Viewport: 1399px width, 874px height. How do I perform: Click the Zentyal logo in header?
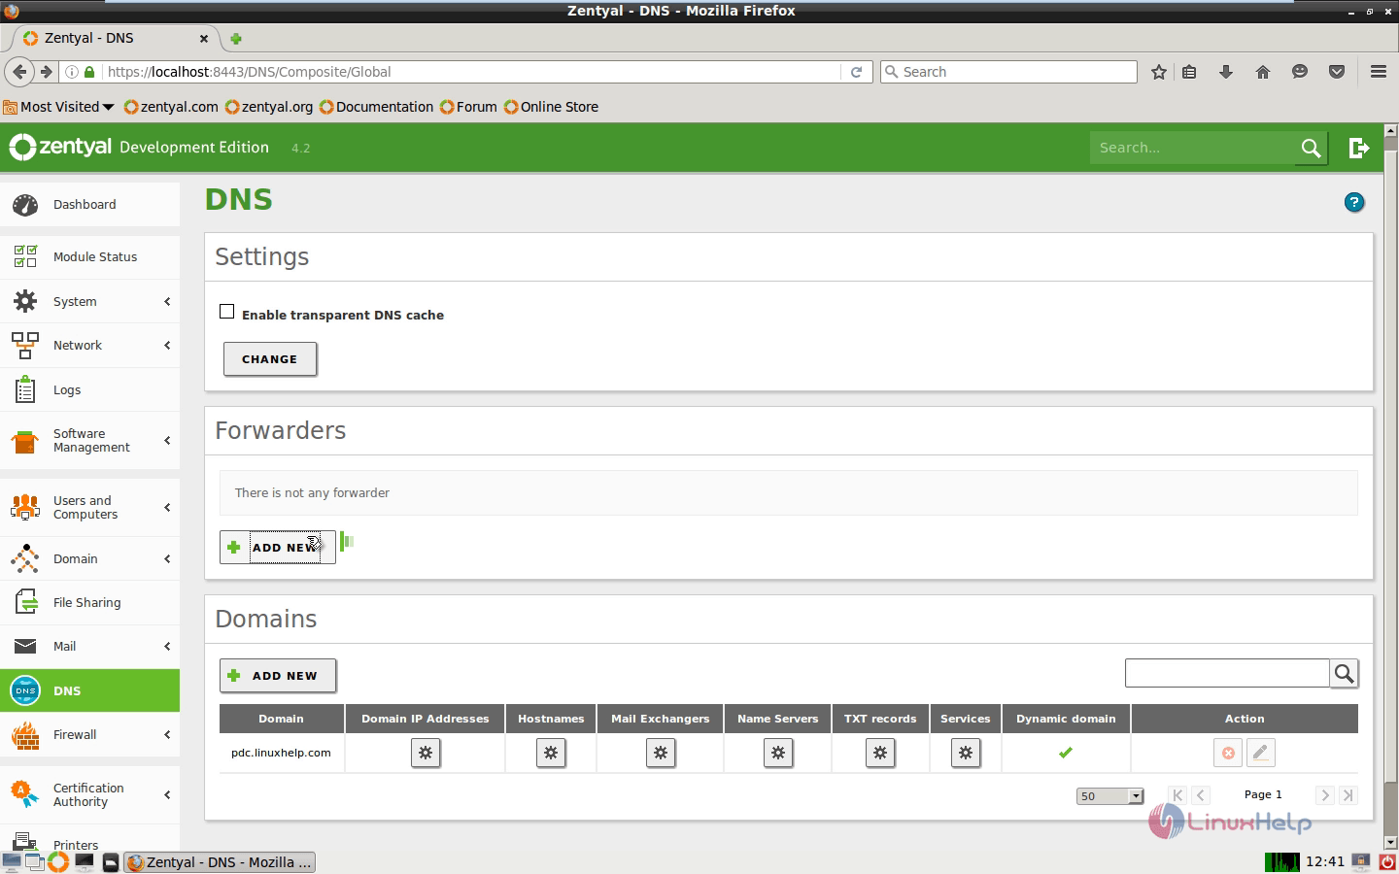(x=60, y=147)
